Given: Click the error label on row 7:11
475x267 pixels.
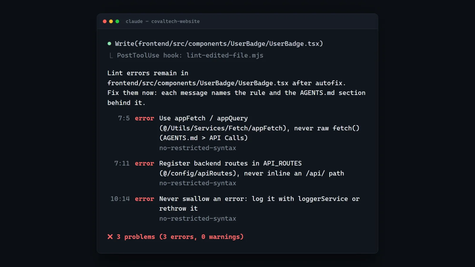Looking at the screenshot, I should click(144, 163).
